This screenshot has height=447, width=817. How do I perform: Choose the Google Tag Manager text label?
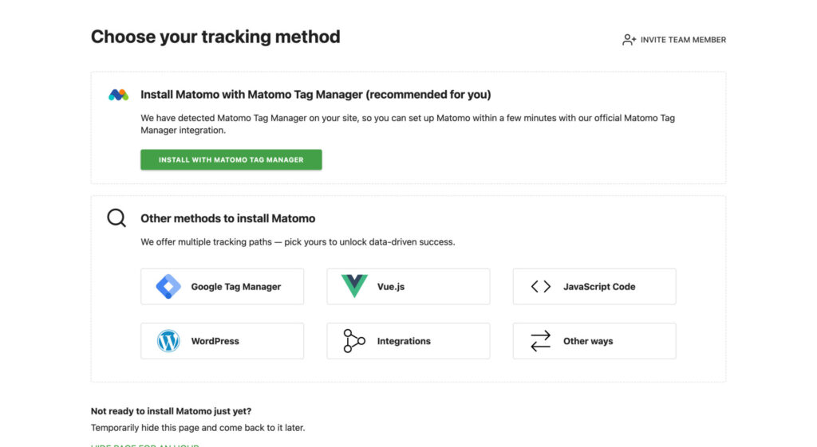[x=235, y=287]
